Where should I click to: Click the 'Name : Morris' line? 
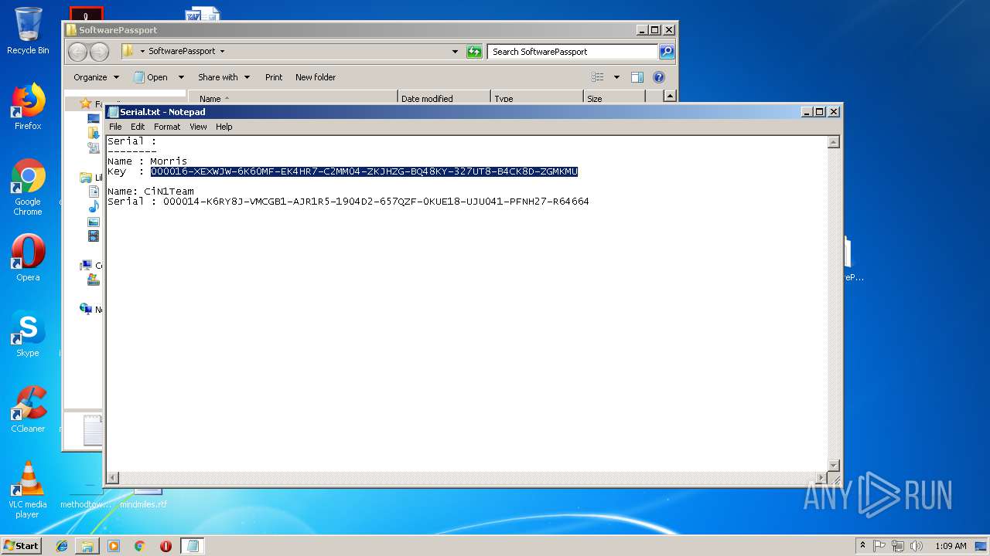tap(147, 161)
